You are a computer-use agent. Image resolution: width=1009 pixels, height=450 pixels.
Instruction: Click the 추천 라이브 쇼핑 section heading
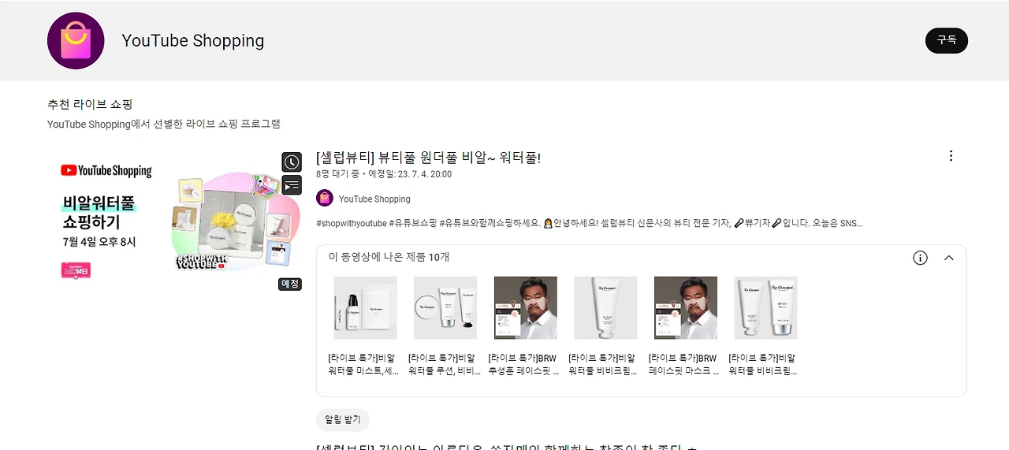click(90, 104)
